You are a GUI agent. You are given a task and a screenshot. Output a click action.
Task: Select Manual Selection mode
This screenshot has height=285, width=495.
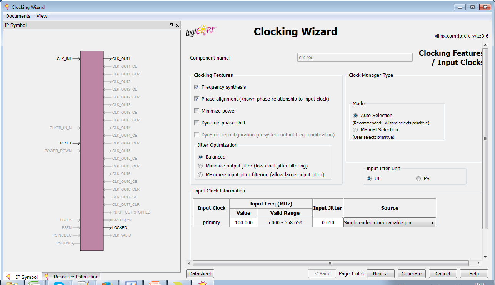tap(355, 130)
